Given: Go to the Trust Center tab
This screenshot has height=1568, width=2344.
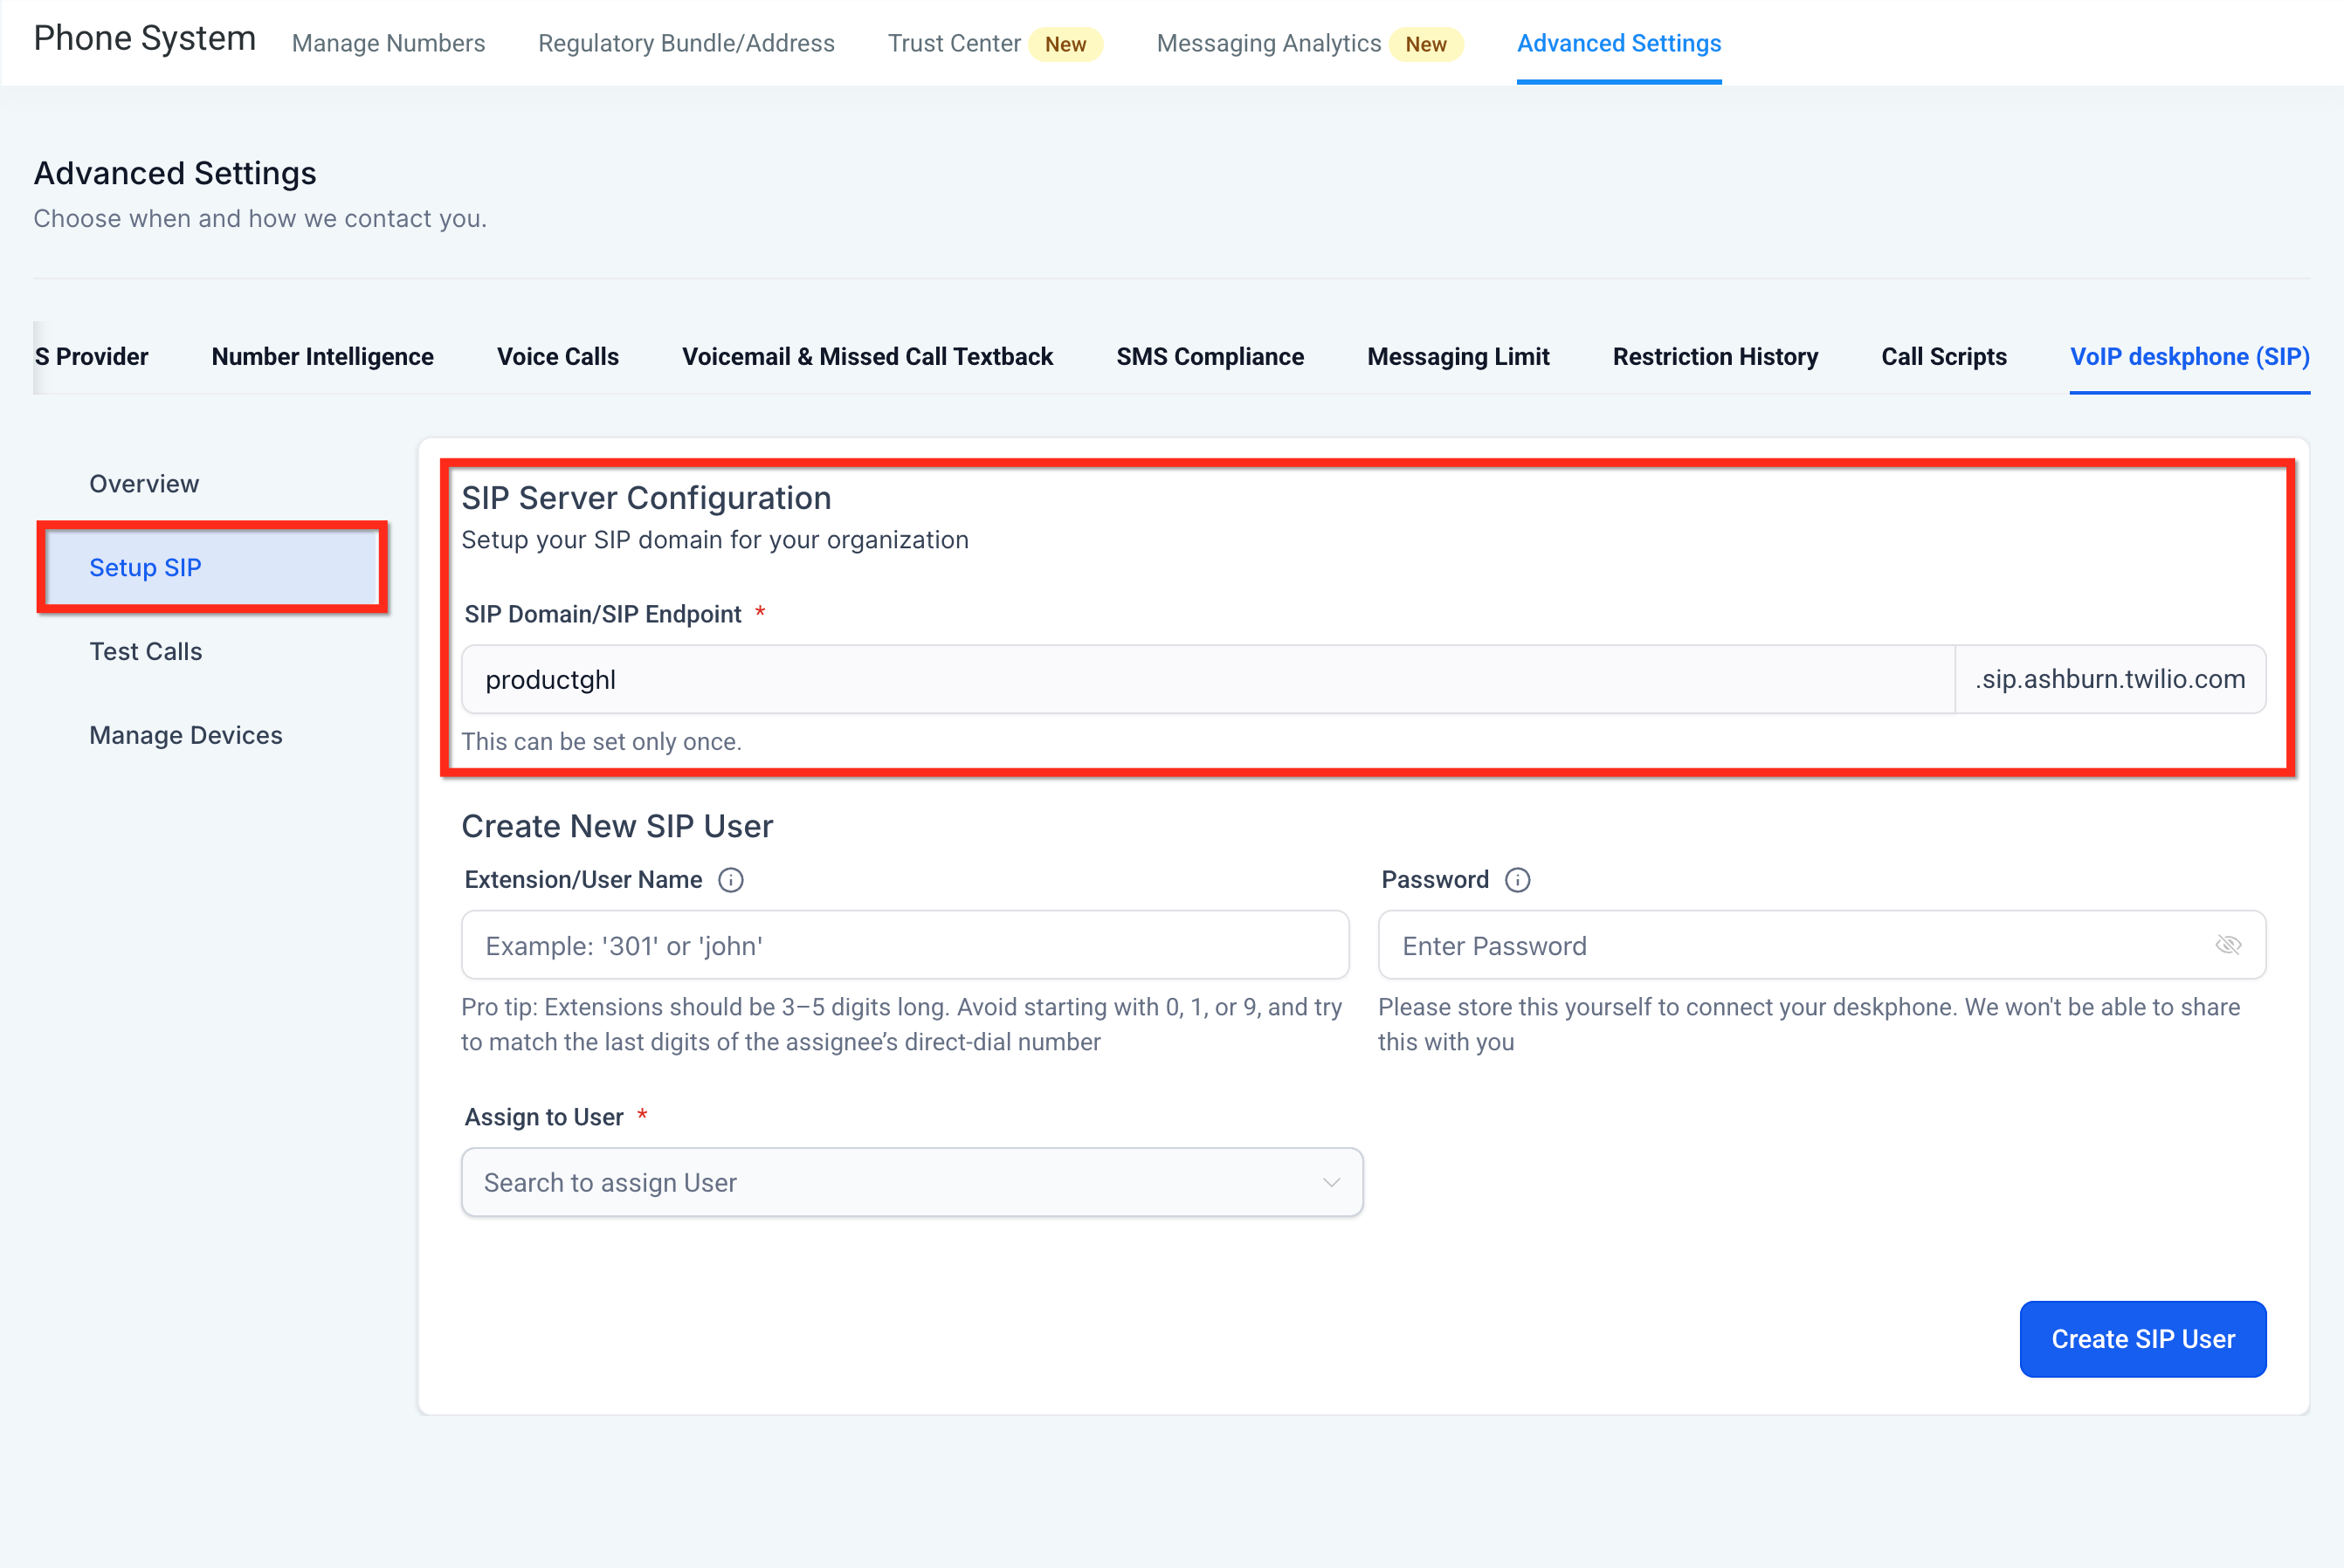Looking at the screenshot, I should (x=954, y=43).
